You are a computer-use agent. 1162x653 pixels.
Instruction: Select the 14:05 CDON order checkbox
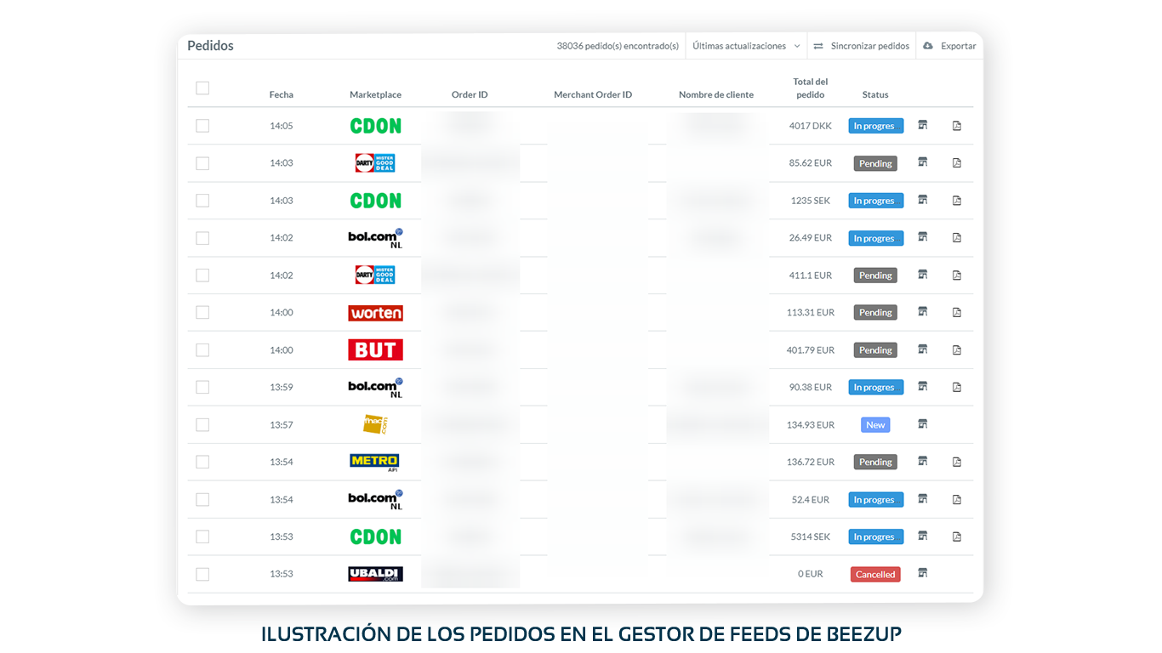click(202, 126)
